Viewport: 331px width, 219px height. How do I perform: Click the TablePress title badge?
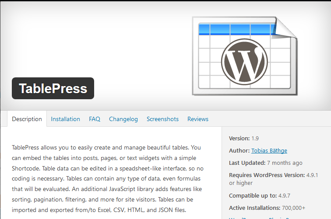(53, 88)
